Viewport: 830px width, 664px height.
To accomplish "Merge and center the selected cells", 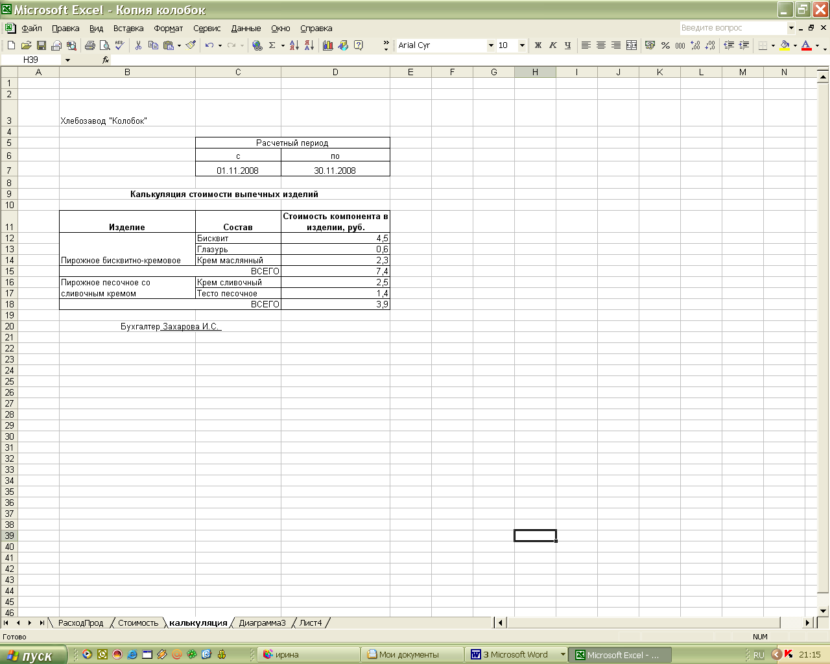I will click(x=632, y=45).
